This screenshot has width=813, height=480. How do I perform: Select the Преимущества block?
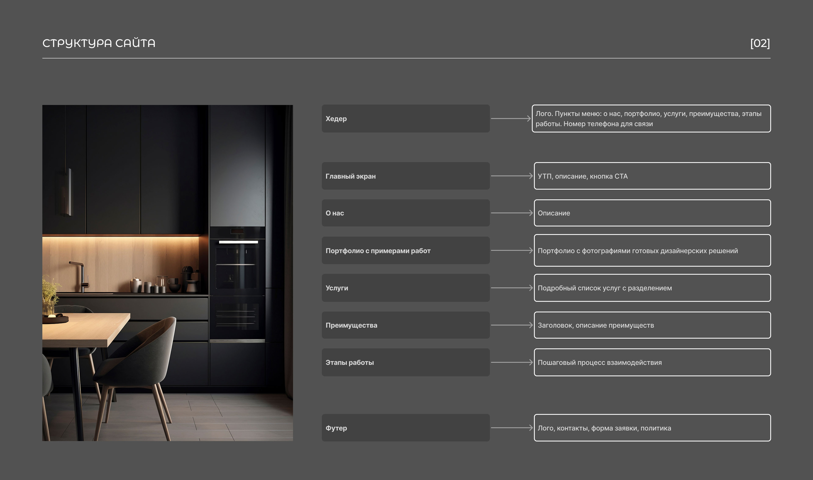click(x=405, y=325)
